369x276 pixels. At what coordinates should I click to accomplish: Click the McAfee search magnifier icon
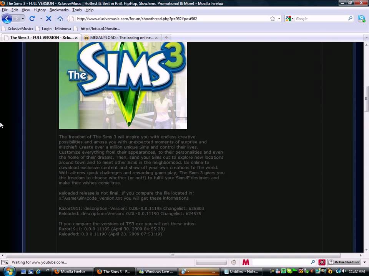pyautogui.click(x=313, y=262)
